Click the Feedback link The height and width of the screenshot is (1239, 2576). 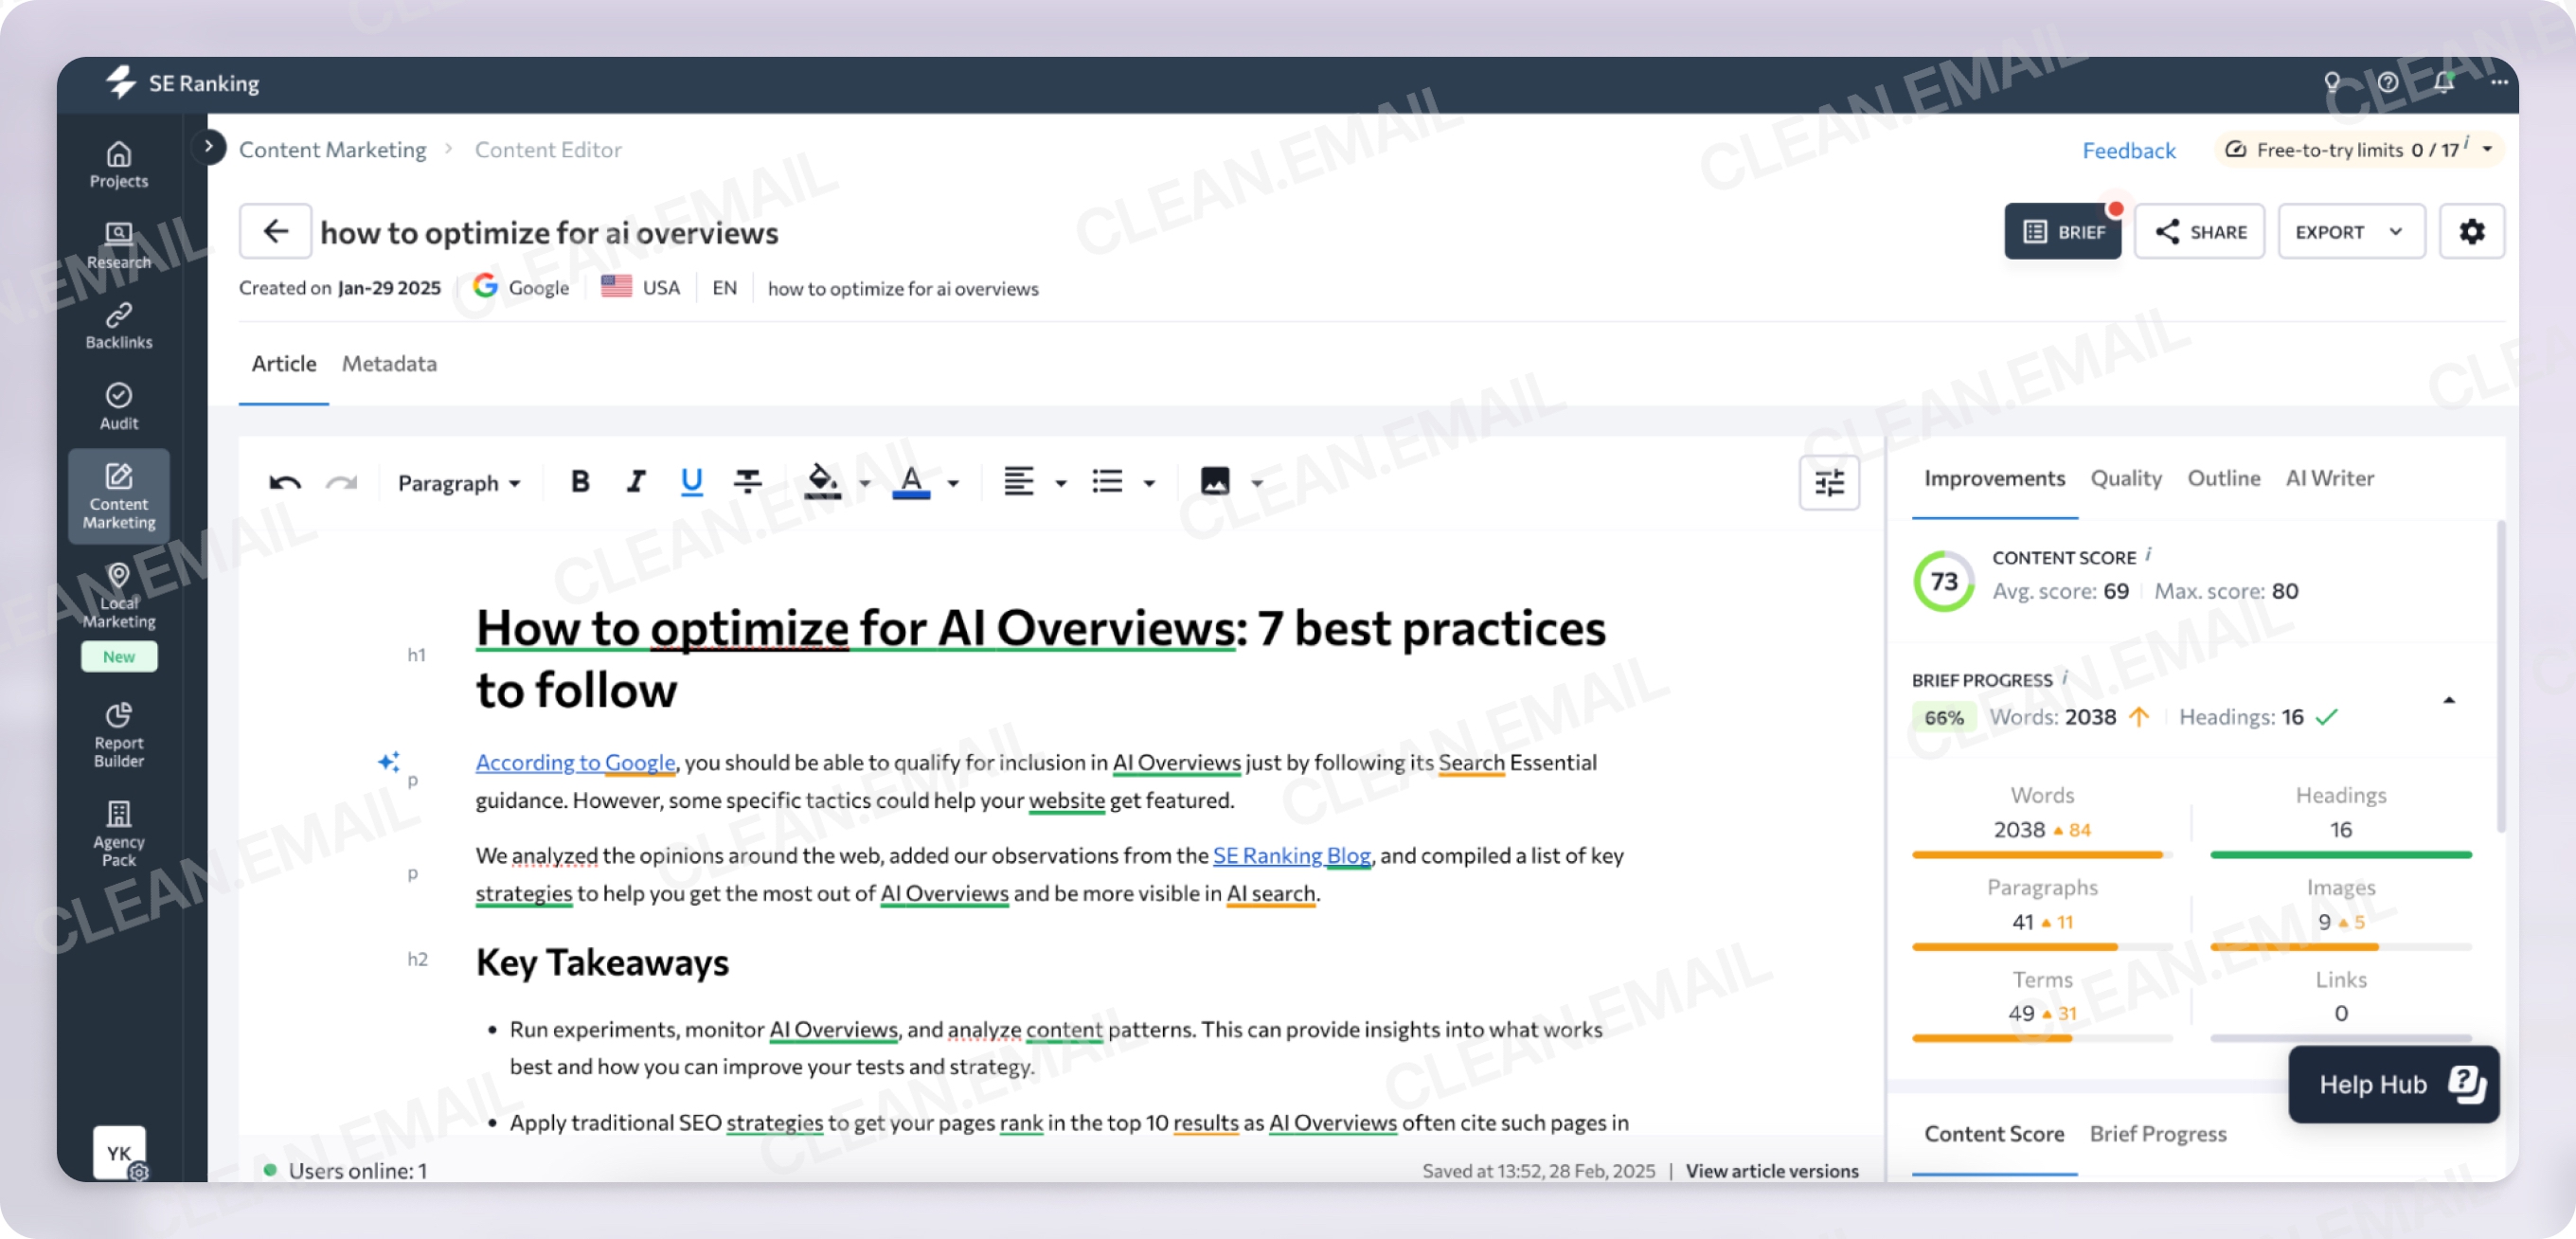[2129, 150]
